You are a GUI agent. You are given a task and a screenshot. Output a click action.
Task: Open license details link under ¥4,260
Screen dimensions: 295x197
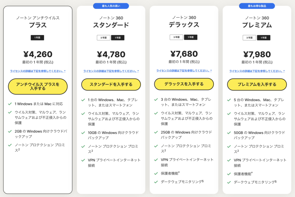[x=38, y=71]
